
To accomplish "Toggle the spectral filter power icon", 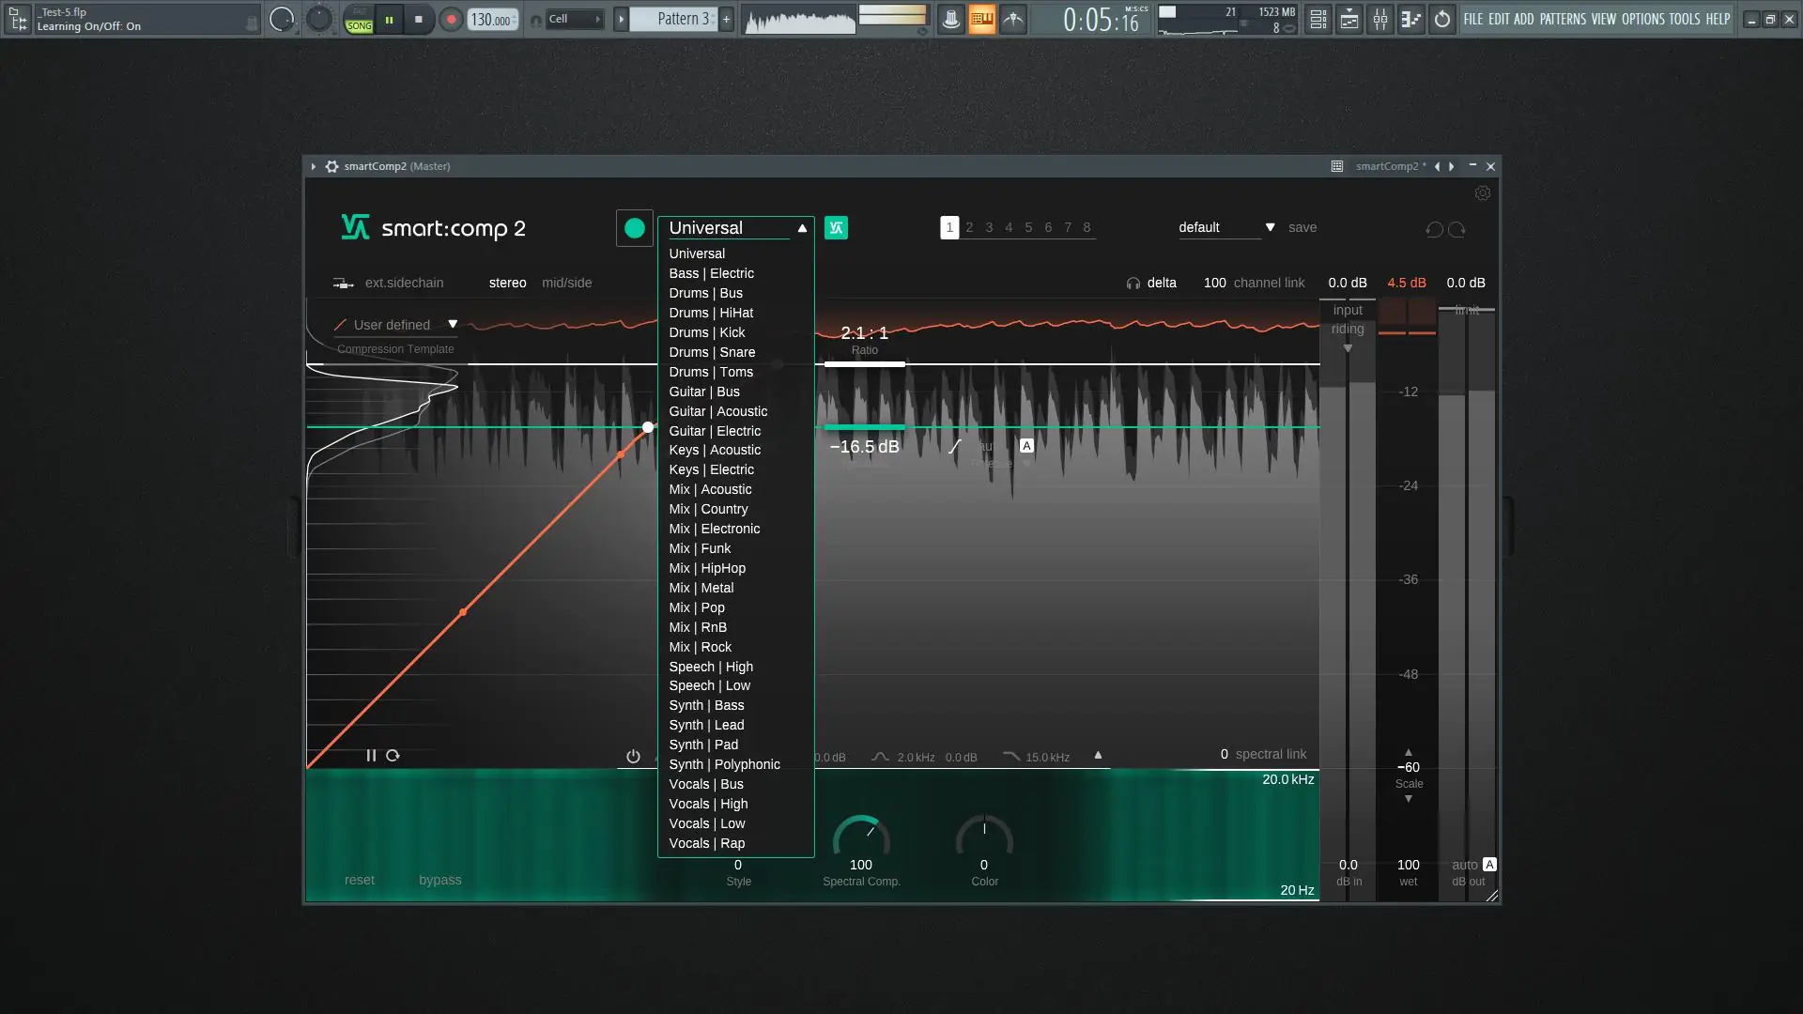I will coord(633,757).
